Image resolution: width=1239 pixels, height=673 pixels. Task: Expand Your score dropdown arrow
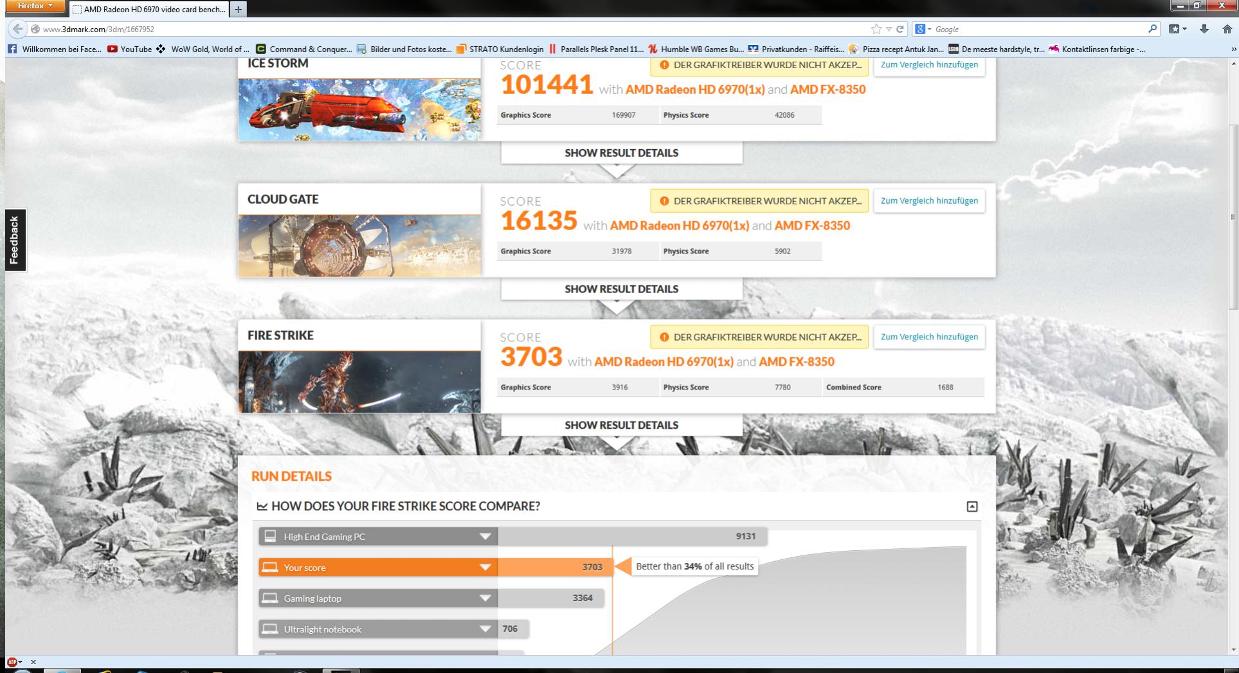coord(485,568)
